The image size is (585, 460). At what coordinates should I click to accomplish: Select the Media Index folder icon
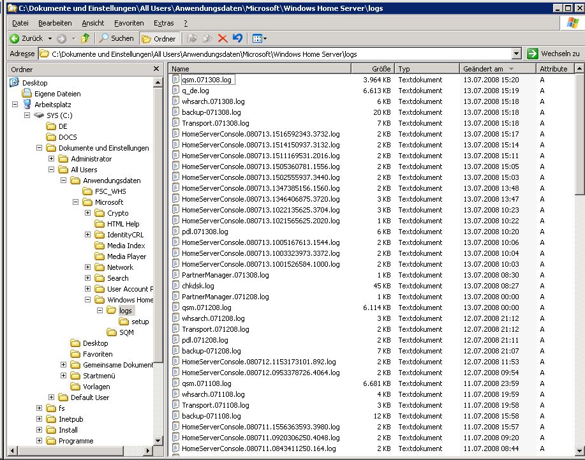click(x=100, y=246)
